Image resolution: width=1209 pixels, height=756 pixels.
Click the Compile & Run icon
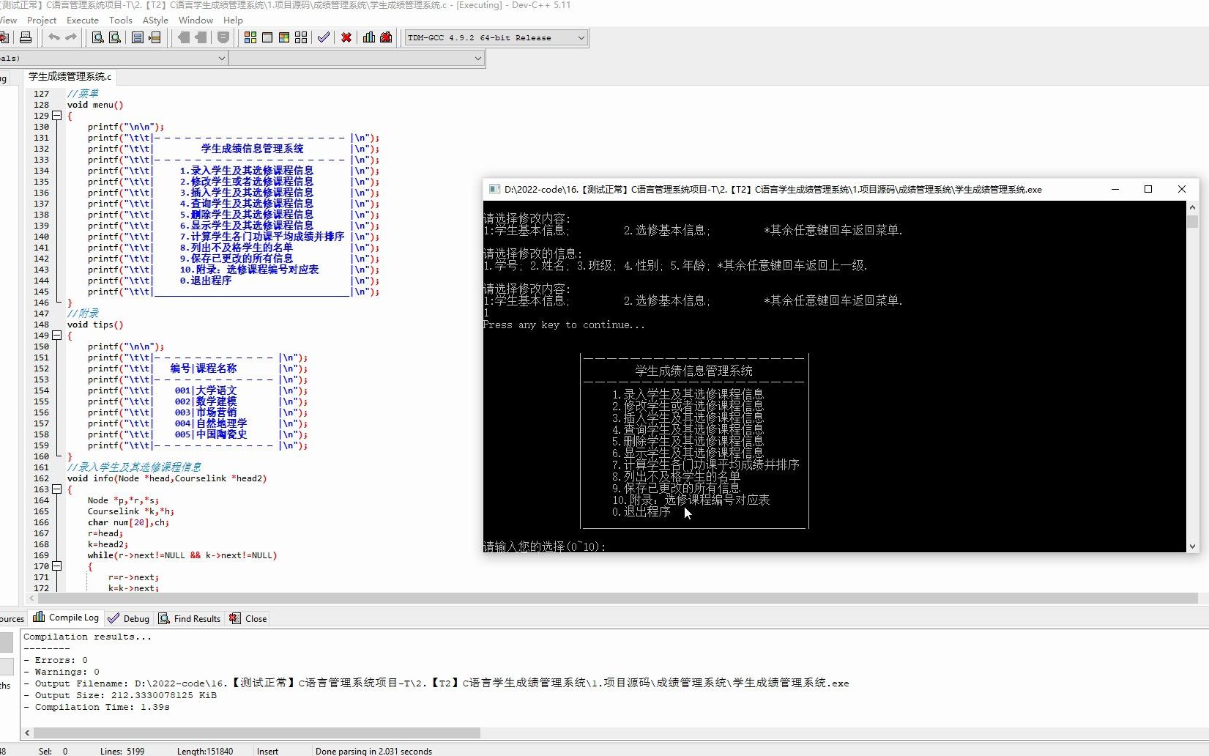(x=284, y=37)
